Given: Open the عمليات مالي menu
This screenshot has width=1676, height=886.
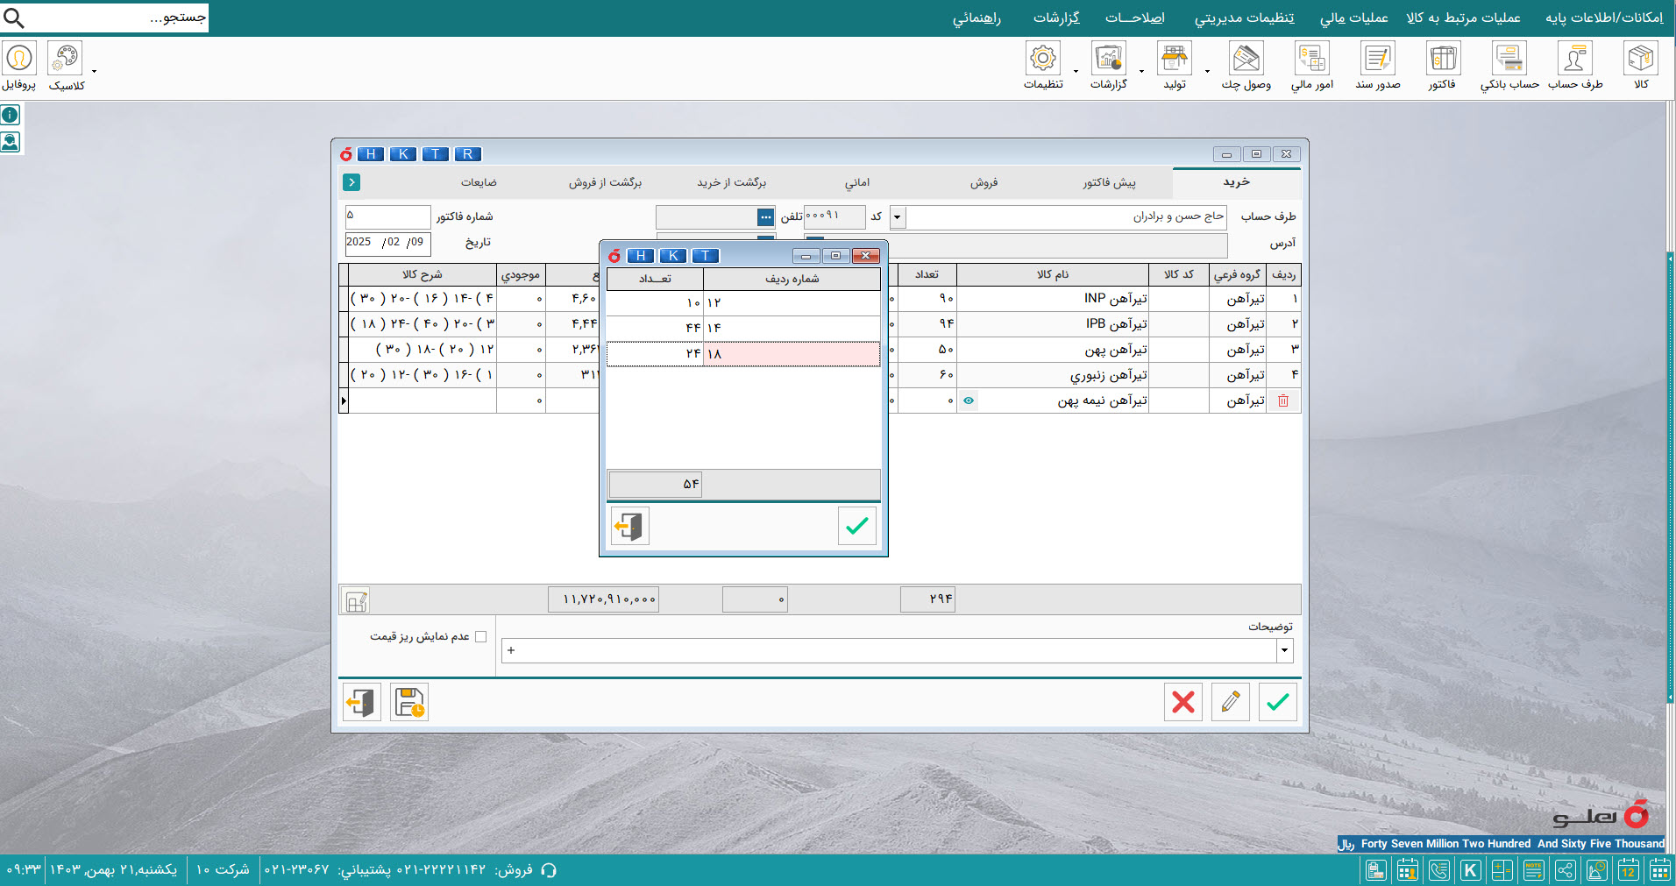Looking at the screenshot, I should [1354, 18].
